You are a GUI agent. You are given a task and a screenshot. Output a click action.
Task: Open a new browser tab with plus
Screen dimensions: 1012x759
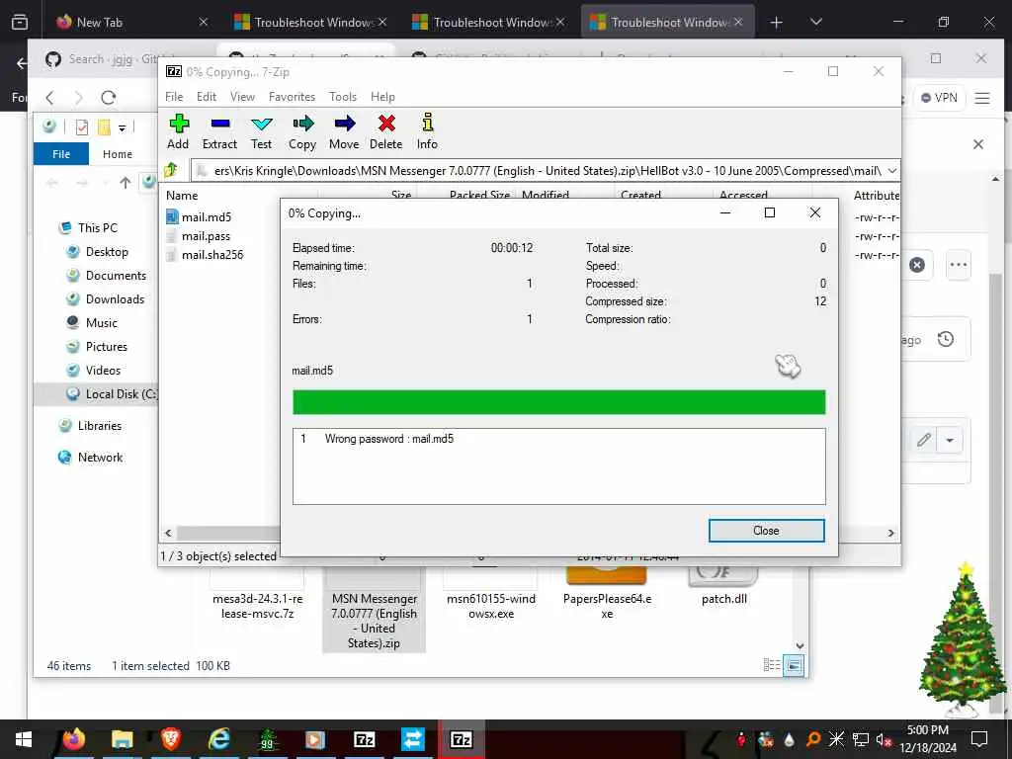pyautogui.click(x=777, y=23)
